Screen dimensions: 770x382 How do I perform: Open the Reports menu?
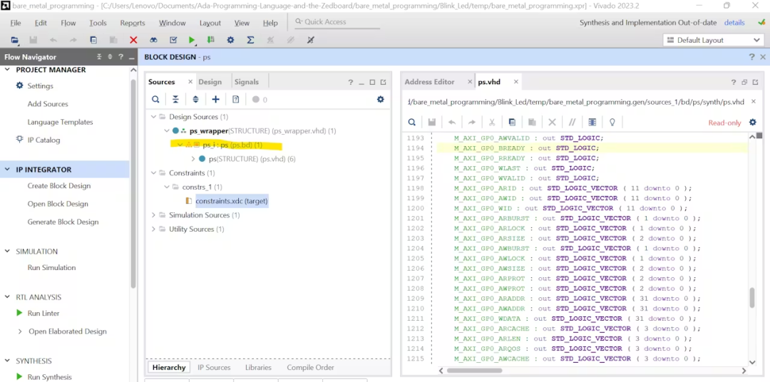pyautogui.click(x=133, y=23)
